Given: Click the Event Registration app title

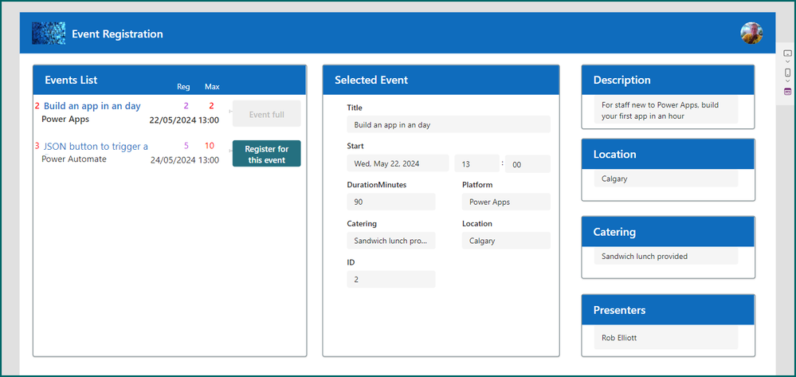Looking at the screenshot, I should pos(118,34).
